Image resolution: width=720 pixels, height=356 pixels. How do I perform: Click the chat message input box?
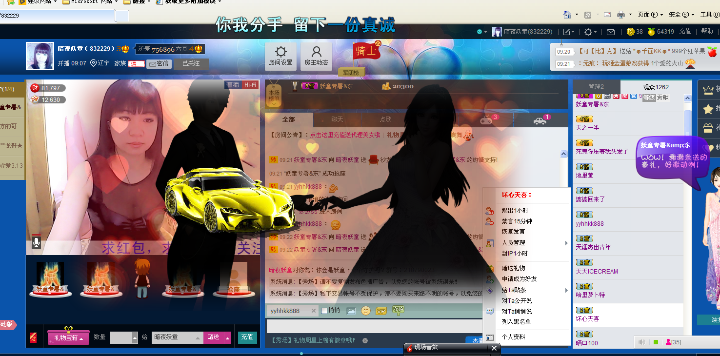click(x=374, y=326)
